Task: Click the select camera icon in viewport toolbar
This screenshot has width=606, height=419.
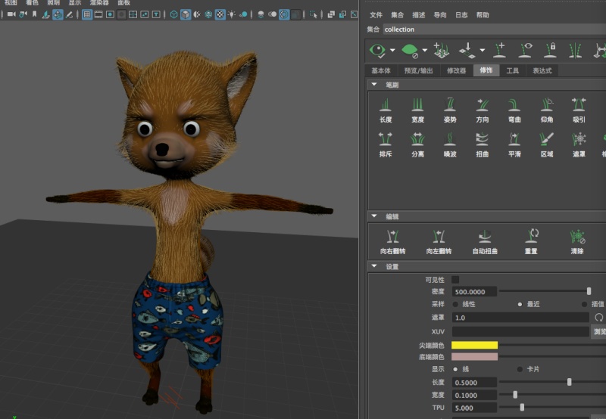Action: [x=11, y=14]
